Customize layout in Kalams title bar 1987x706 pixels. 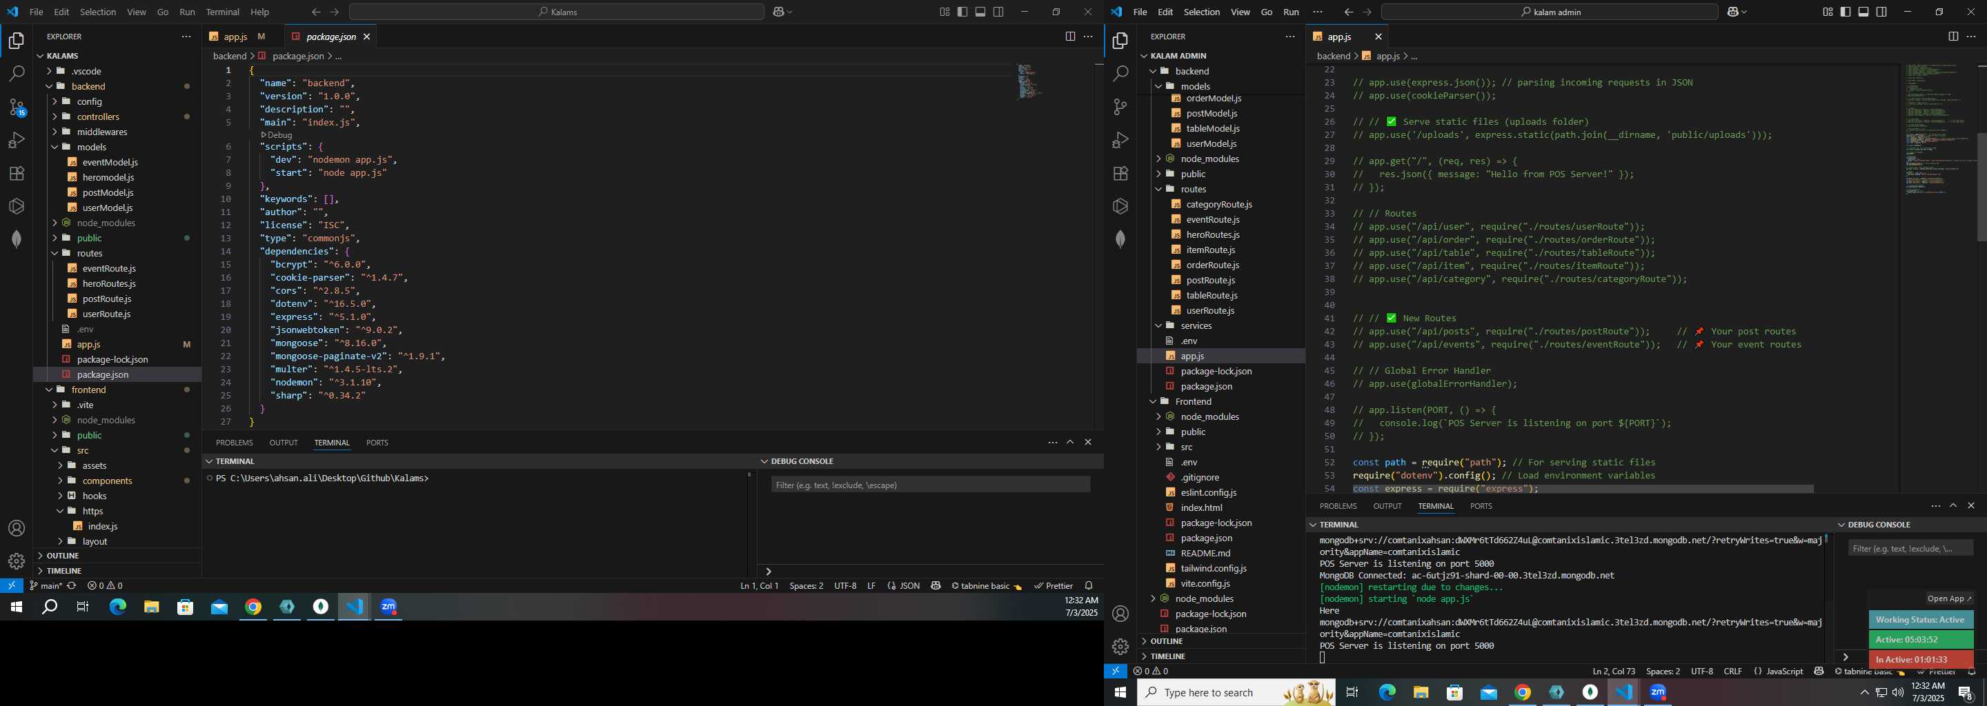pos(944,12)
